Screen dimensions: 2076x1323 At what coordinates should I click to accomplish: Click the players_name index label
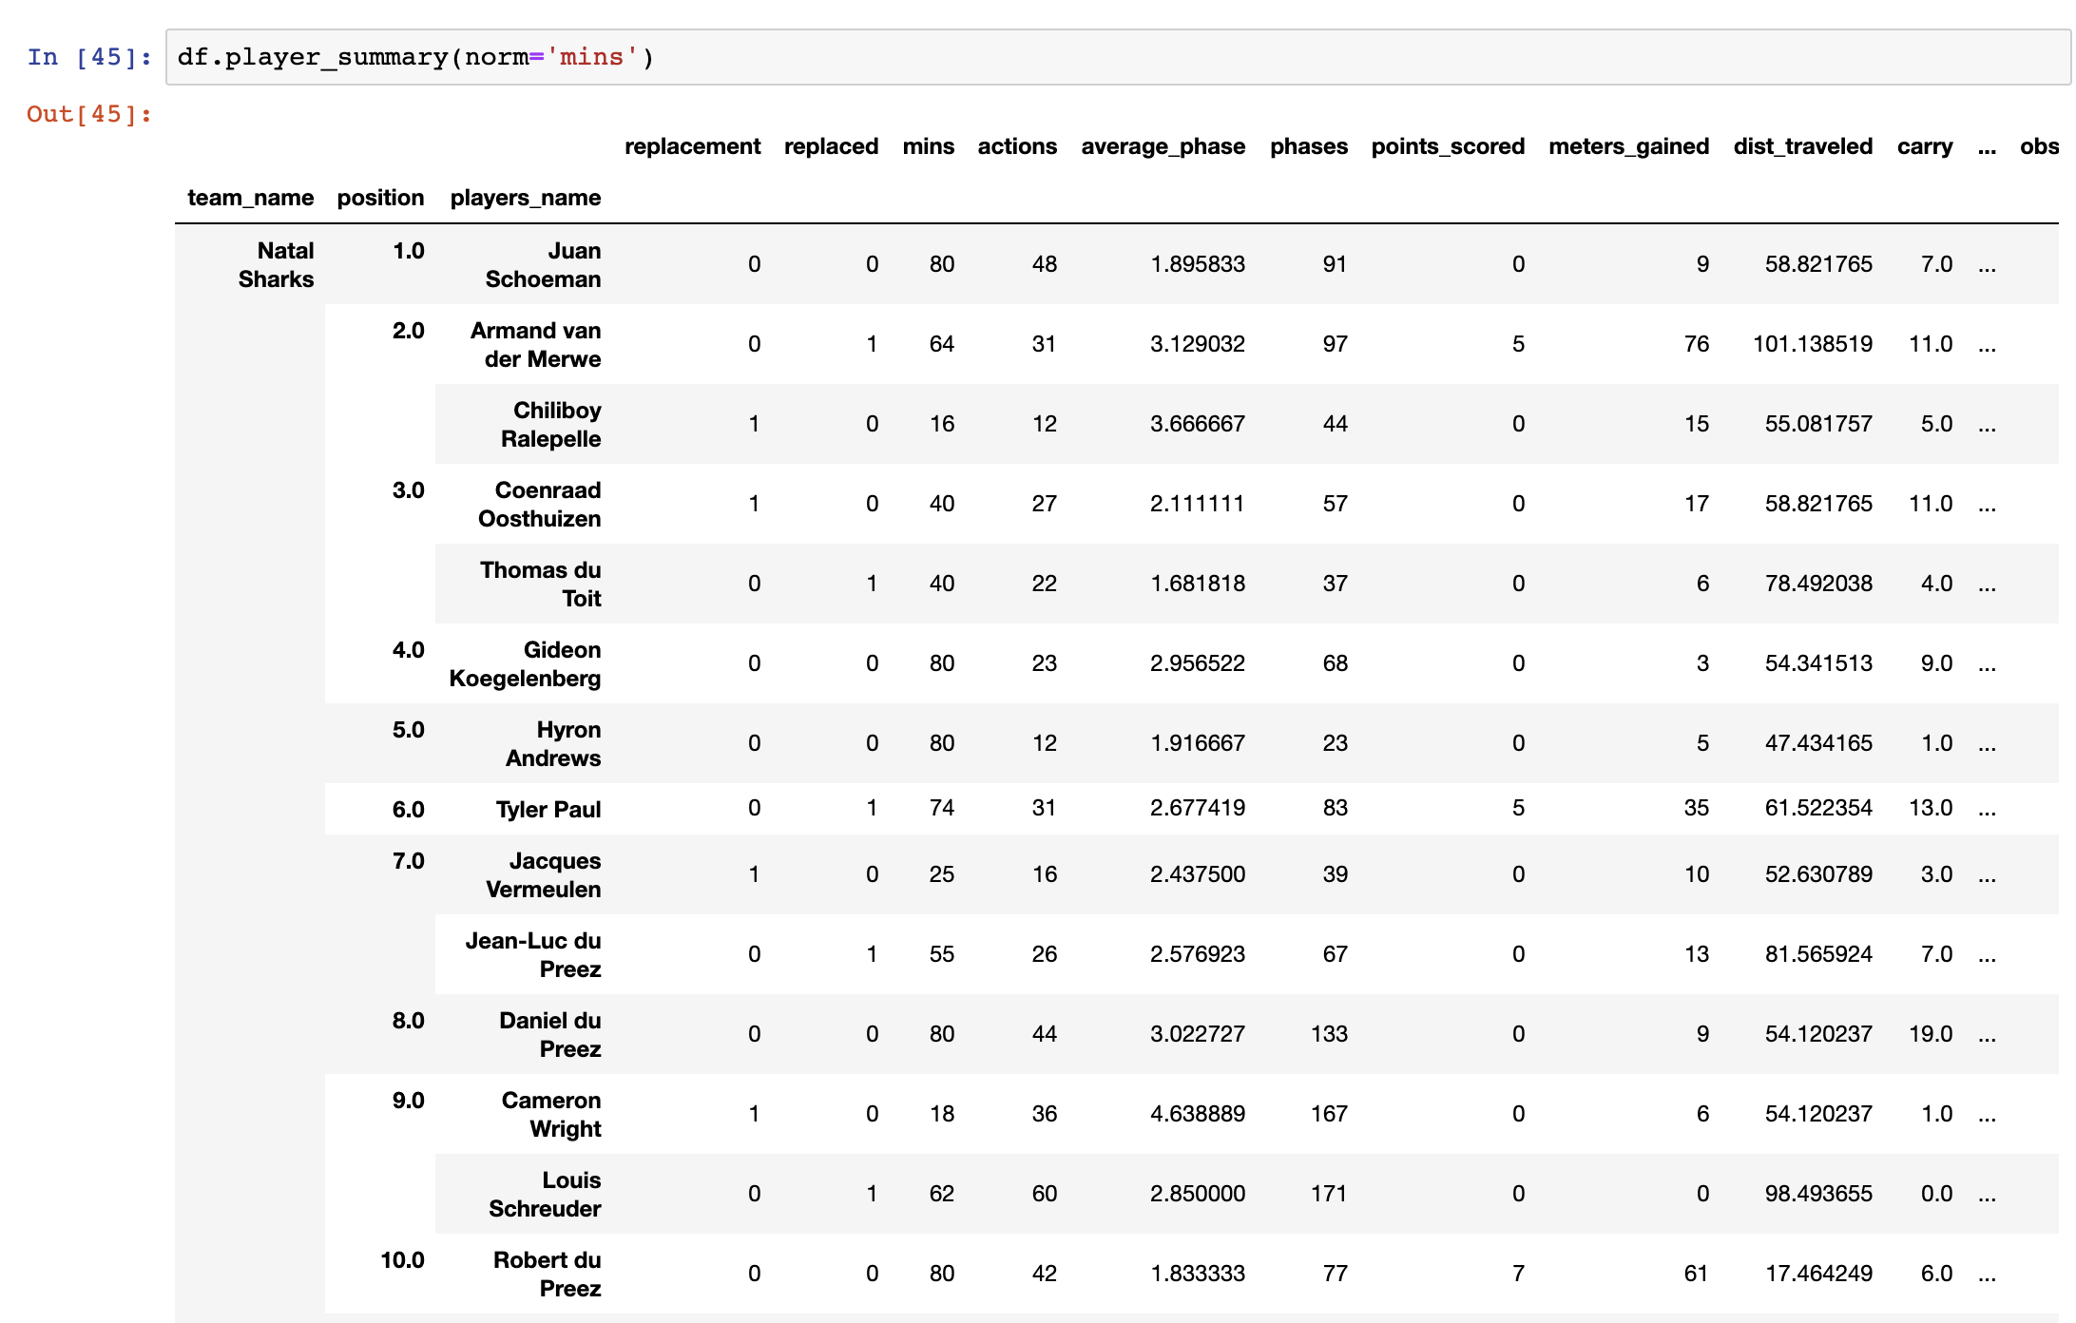coord(525,198)
